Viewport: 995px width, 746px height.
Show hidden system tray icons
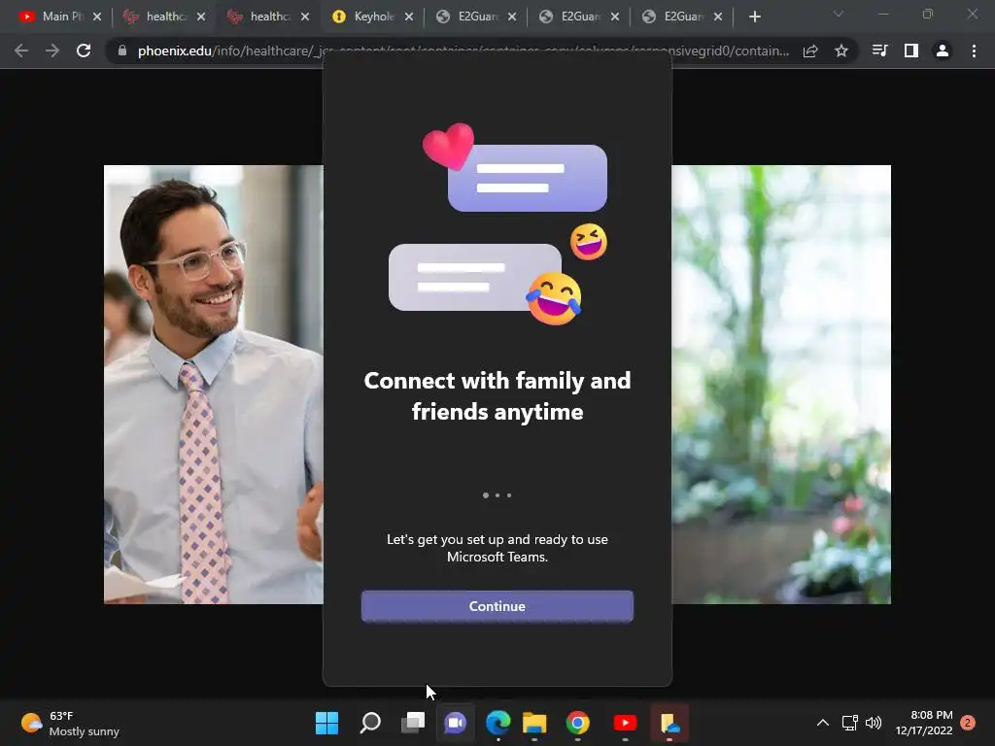pos(822,723)
